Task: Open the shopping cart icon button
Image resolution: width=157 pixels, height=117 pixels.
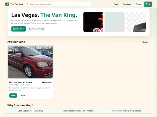Action: [148, 4]
